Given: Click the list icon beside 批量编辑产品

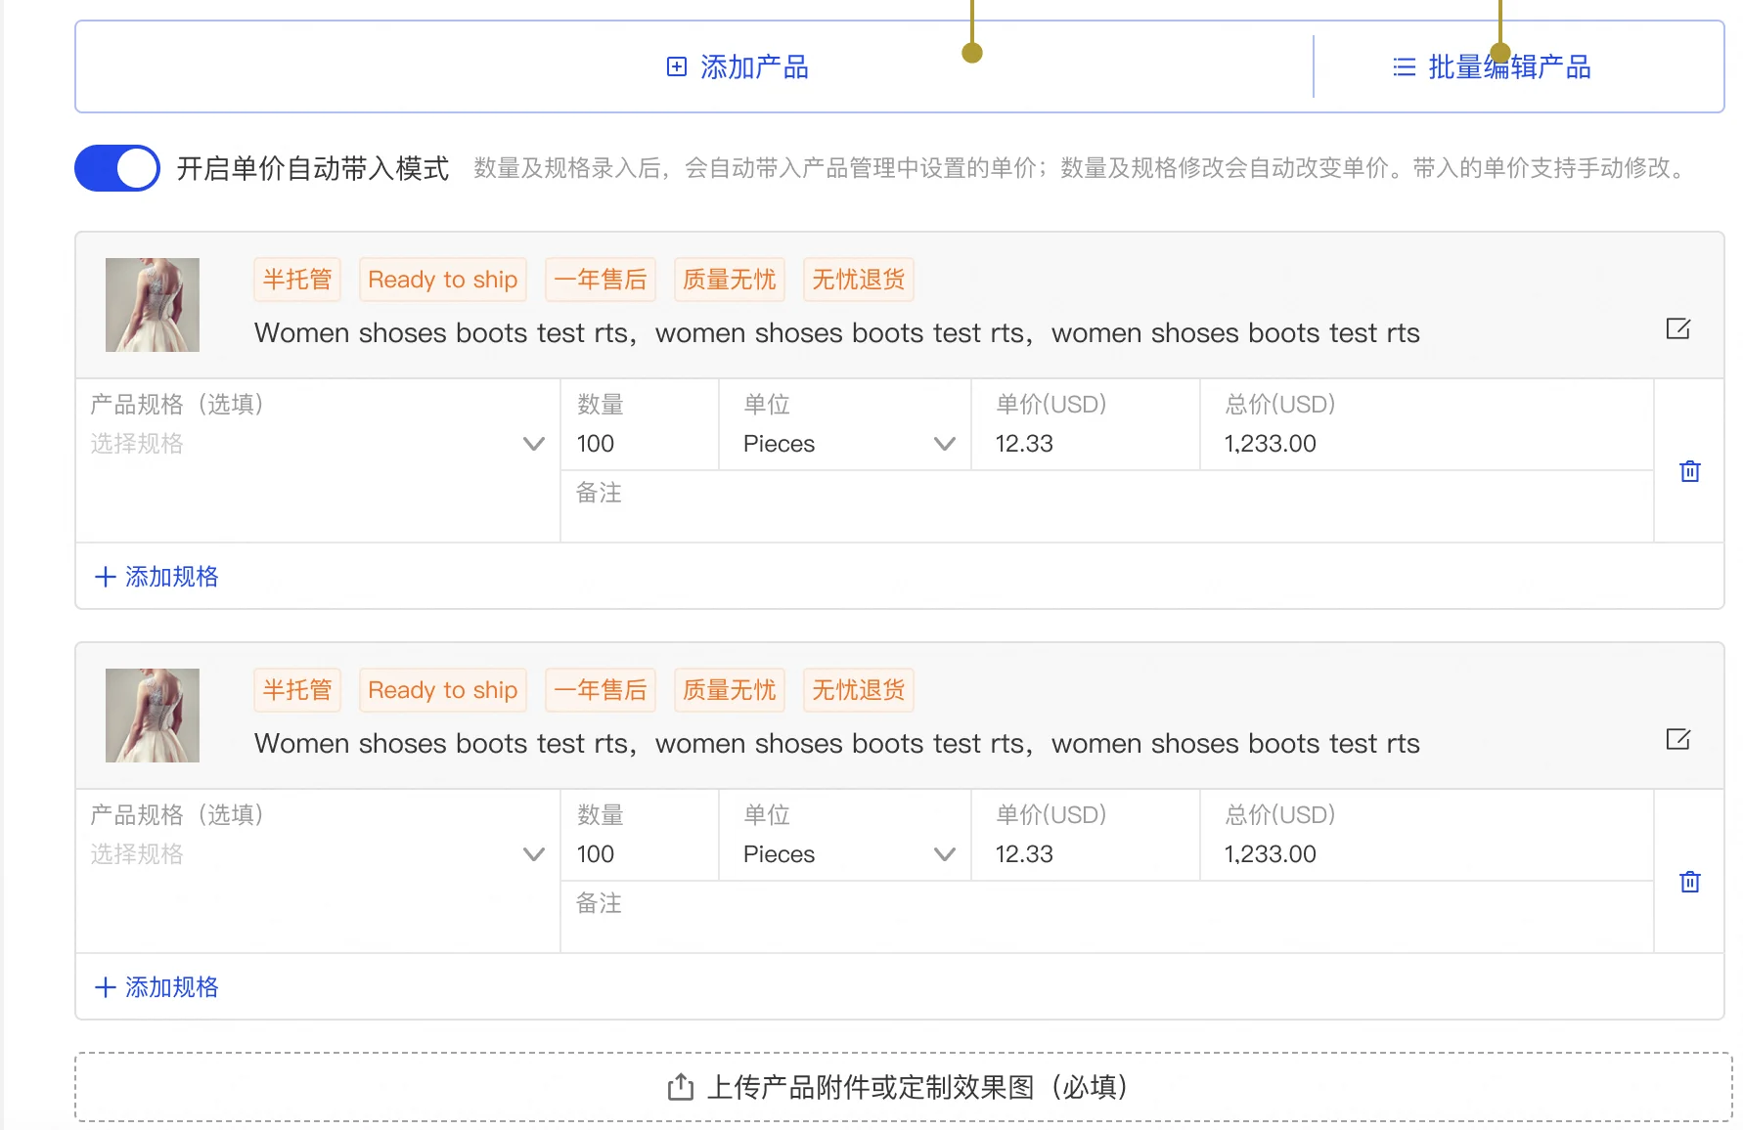Looking at the screenshot, I should coord(1404,66).
